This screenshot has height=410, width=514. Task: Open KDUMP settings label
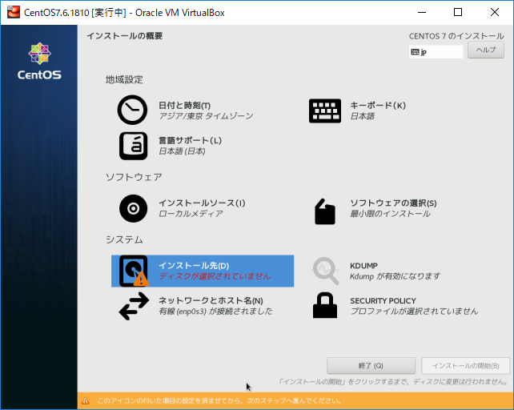pyautogui.click(x=363, y=266)
